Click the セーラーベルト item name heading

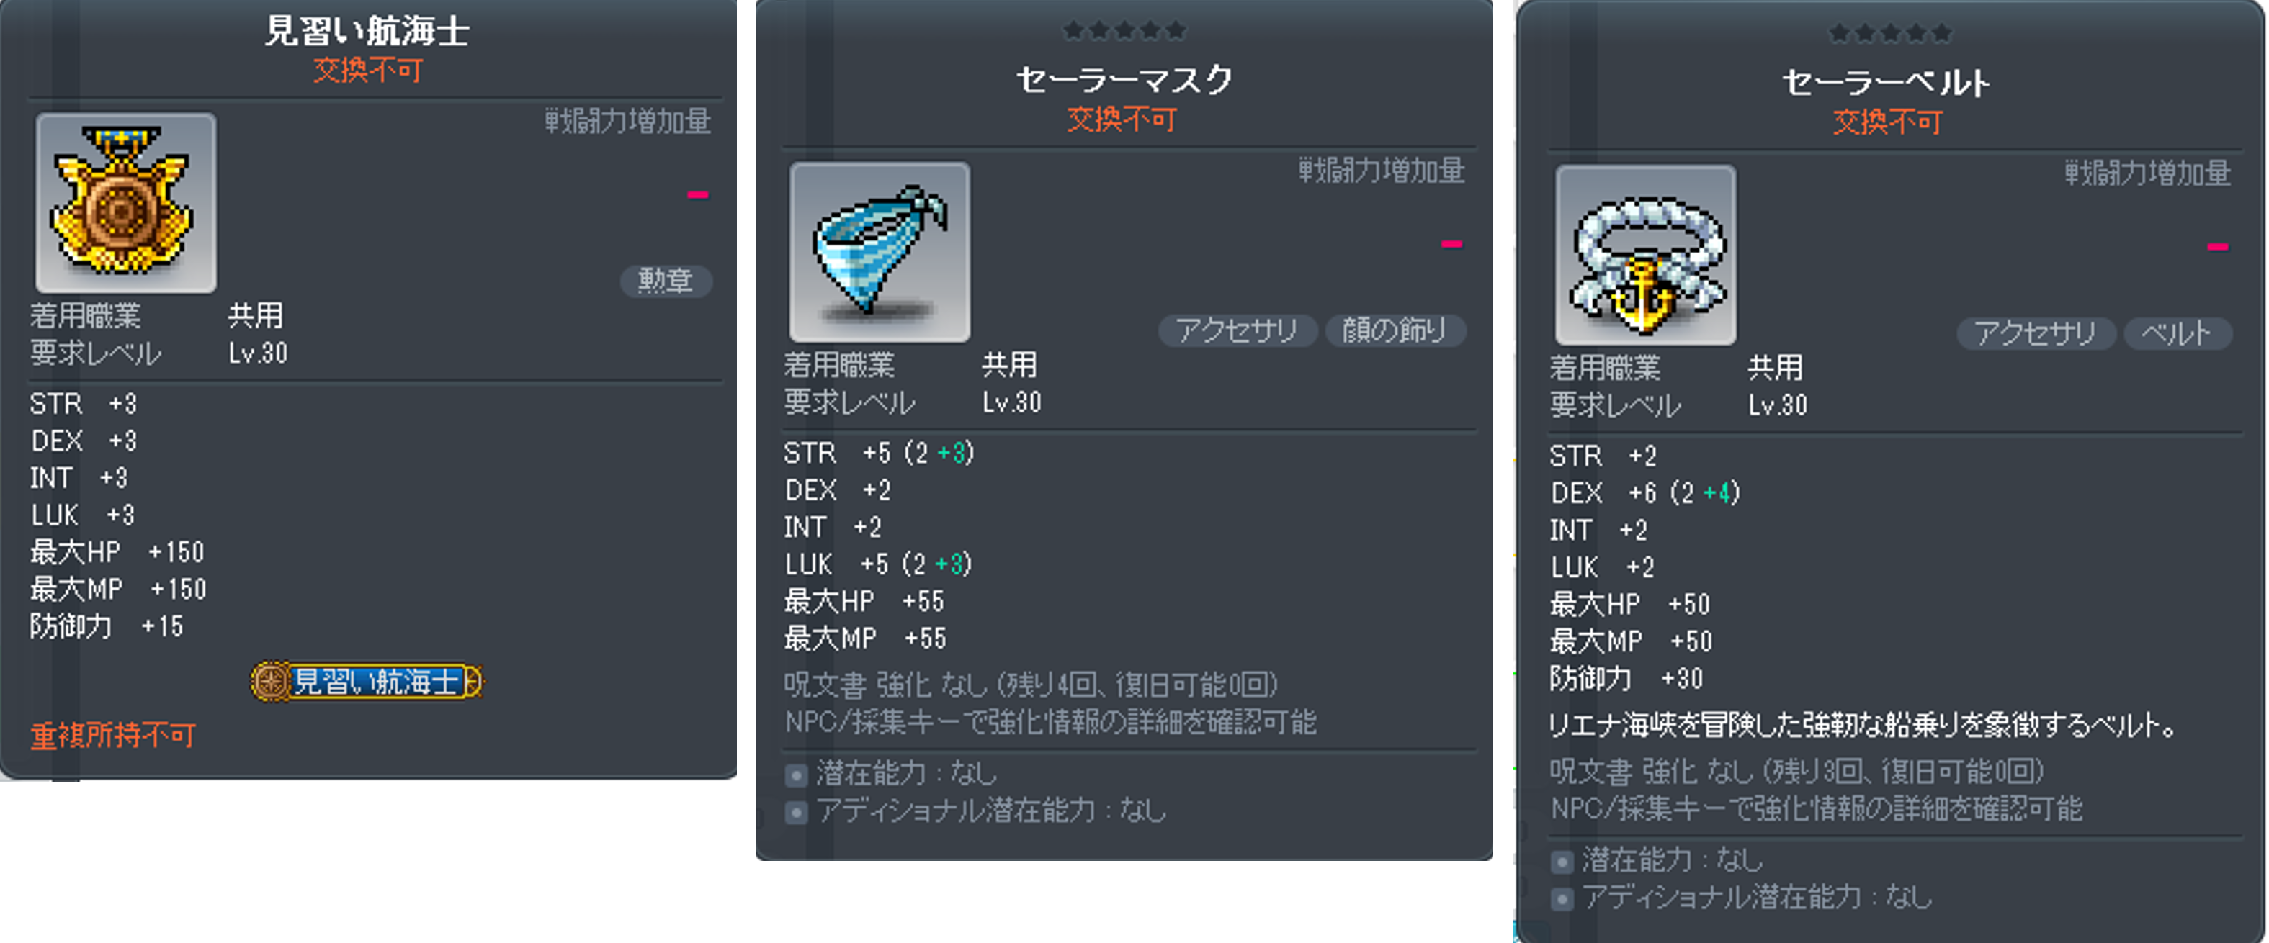(x=1887, y=83)
